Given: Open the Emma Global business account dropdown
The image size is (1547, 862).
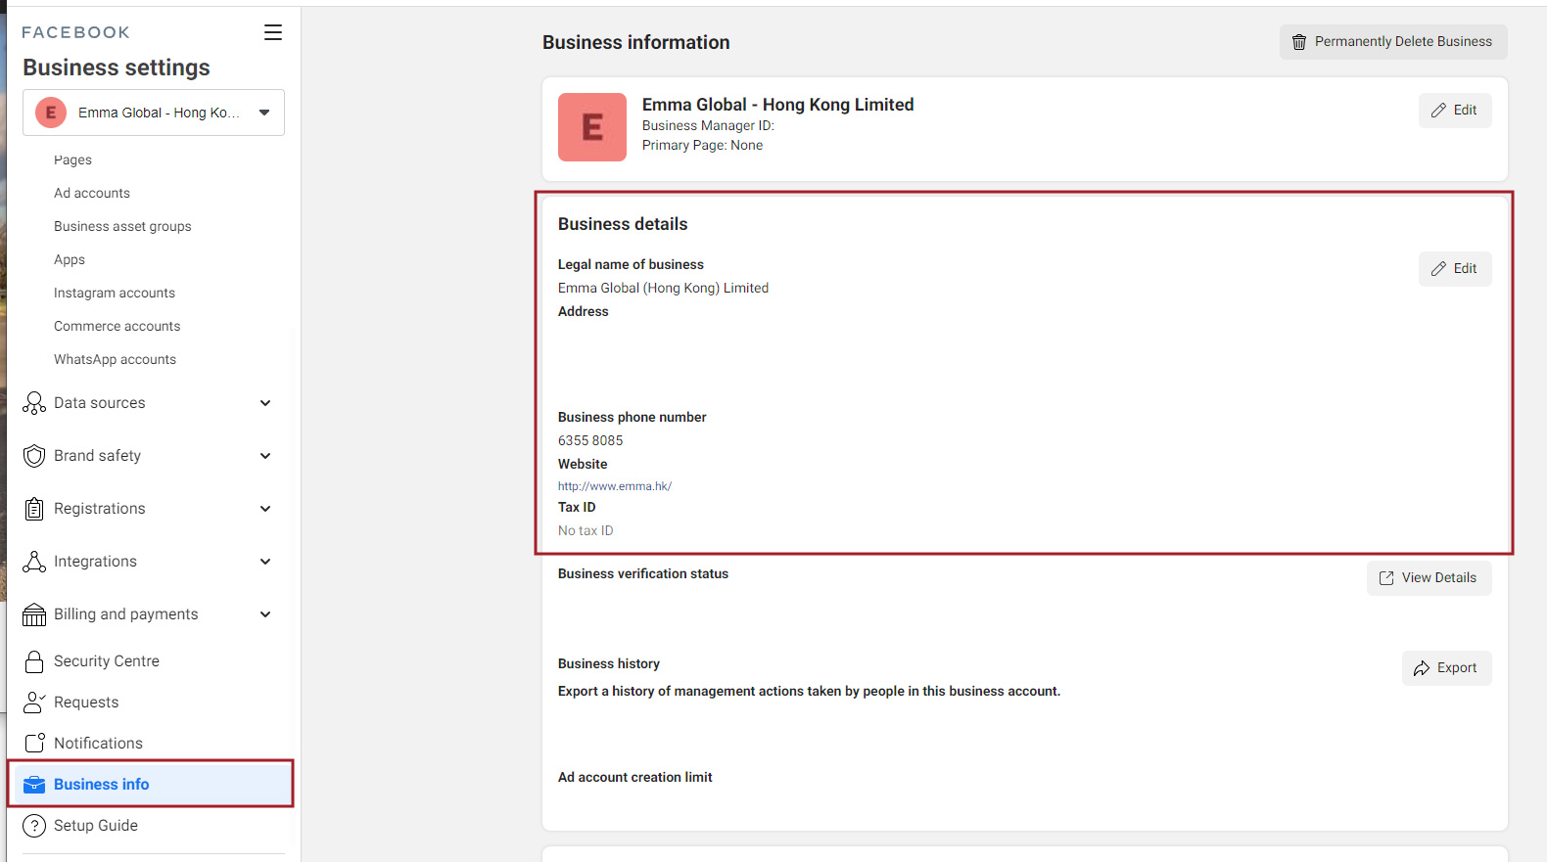Looking at the screenshot, I should pyautogui.click(x=154, y=113).
